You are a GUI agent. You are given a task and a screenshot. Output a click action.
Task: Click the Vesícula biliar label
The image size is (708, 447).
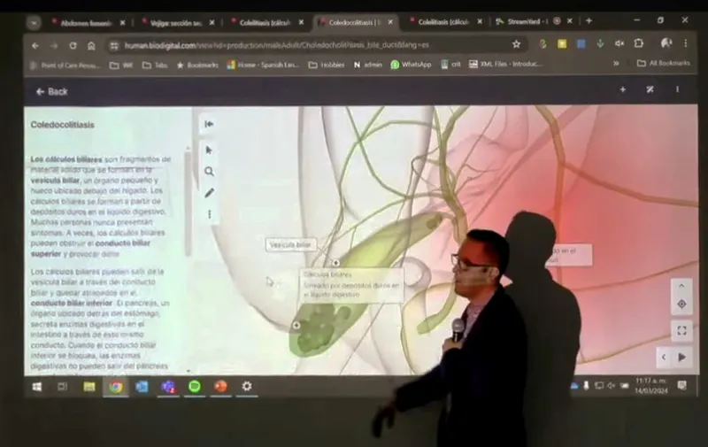pyautogui.click(x=290, y=244)
